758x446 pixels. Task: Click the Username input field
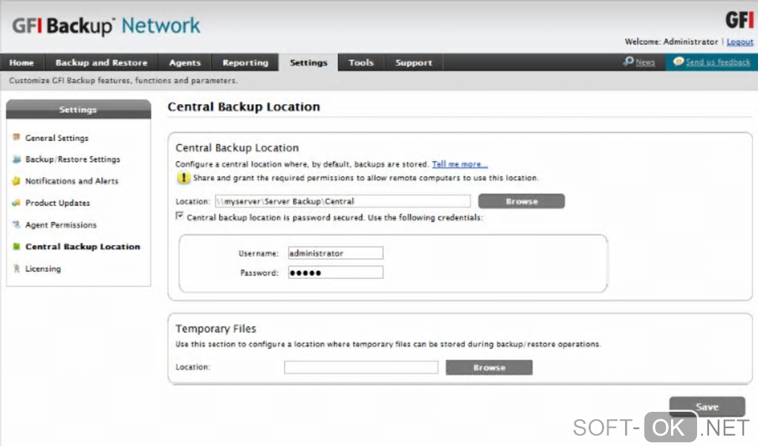[x=335, y=253]
